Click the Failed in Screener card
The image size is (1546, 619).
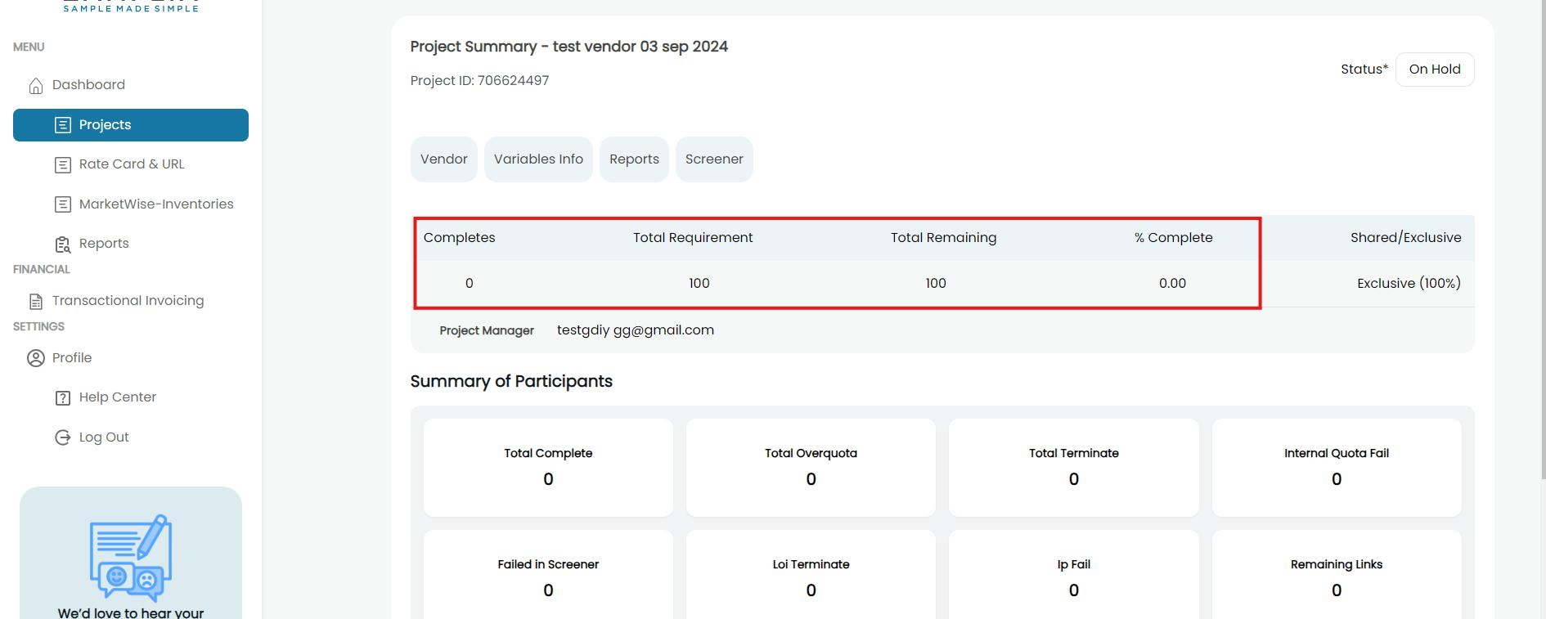pos(548,574)
